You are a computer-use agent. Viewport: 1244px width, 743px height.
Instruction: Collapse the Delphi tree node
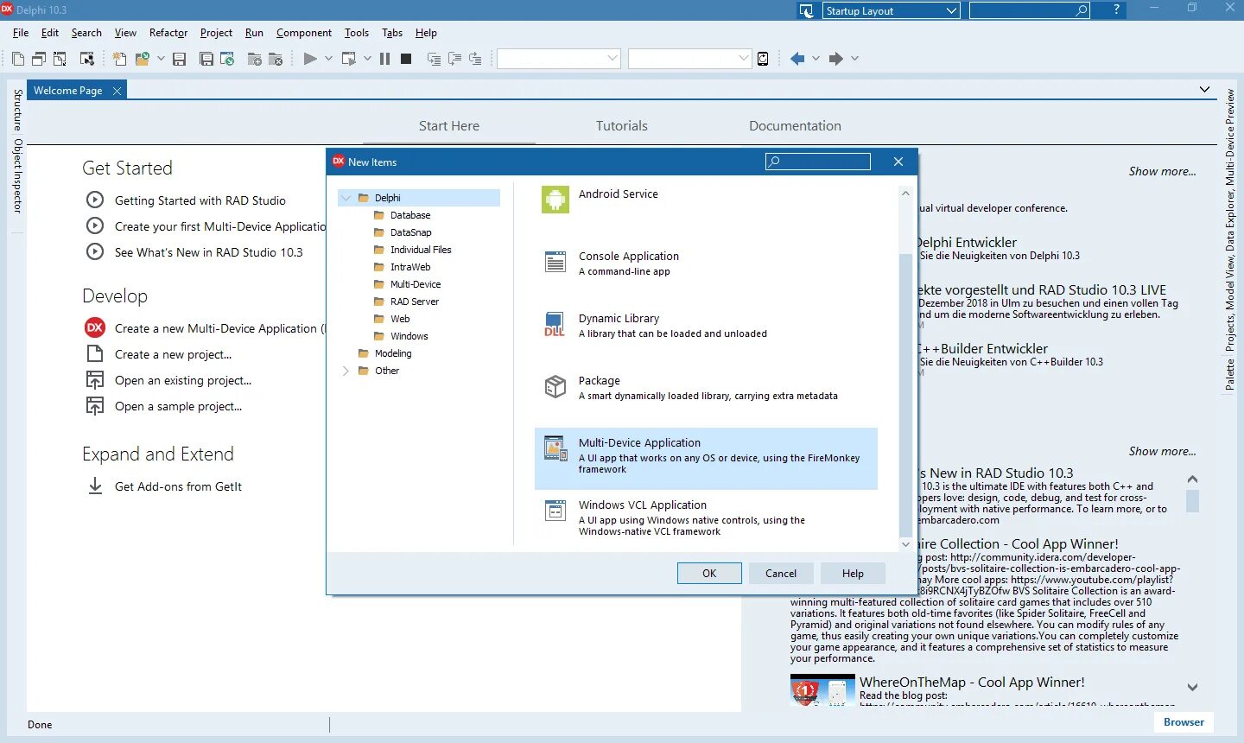click(346, 198)
